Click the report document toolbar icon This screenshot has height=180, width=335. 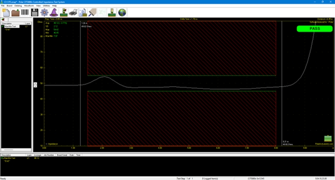point(83,12)
